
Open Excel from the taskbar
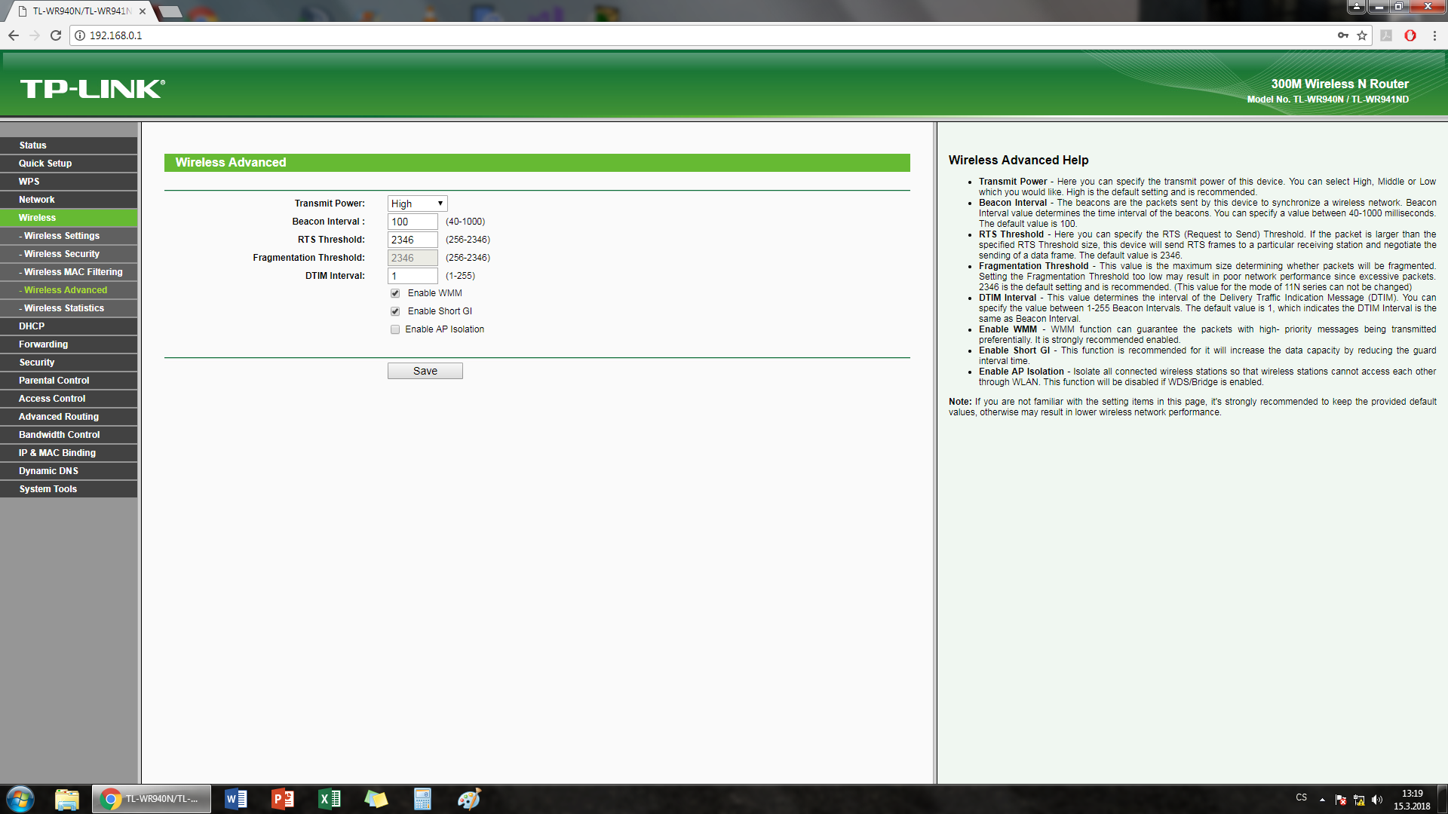pos(330,799)
